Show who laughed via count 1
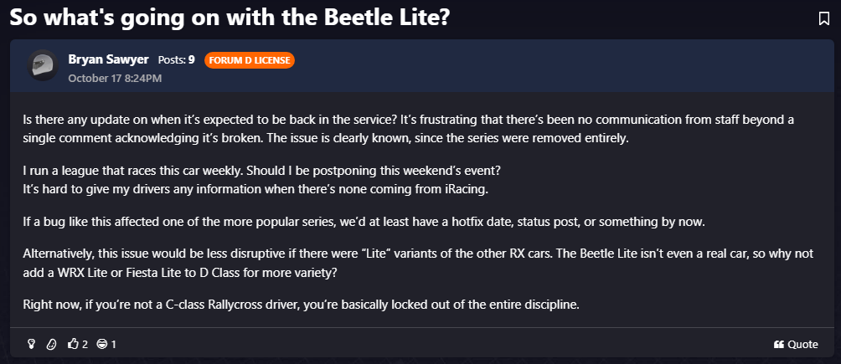841x364 pixels. pos(113,344)
